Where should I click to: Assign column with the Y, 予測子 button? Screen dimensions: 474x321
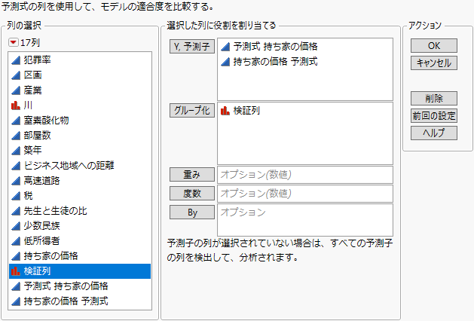tap(192, 47)
